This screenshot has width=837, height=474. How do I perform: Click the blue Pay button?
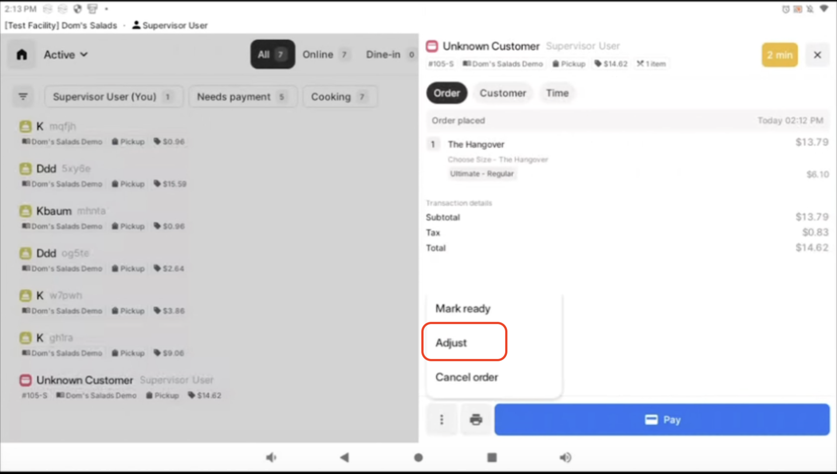coord(662,419)
